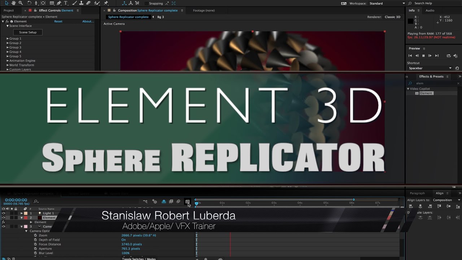Image resolution: width=462 pixels, height=260 pixels.
Task: Open the Workspace dropdown
Action: [x=387, y=3]
